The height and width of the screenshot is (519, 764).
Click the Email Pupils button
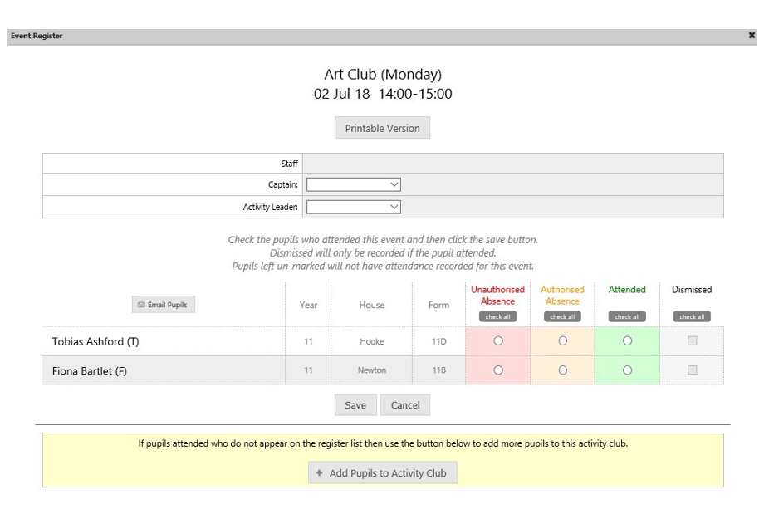coord(164,305)
